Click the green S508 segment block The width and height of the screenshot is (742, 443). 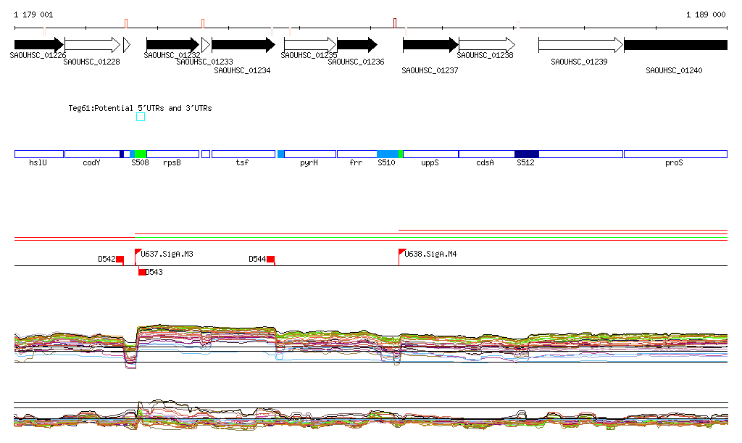tap(141, 154)
